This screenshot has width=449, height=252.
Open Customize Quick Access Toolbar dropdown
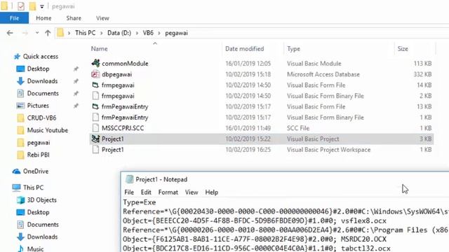42,6
